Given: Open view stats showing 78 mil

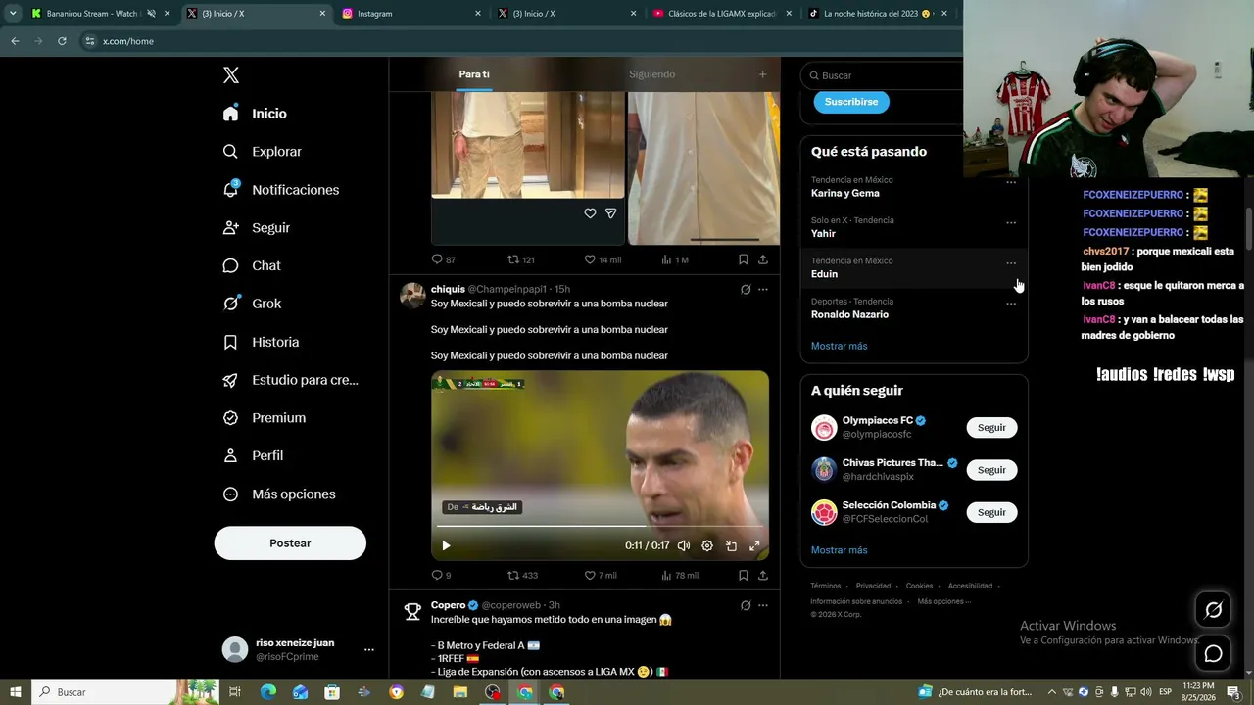Looking at the screenshot, I should click(680, 575).
